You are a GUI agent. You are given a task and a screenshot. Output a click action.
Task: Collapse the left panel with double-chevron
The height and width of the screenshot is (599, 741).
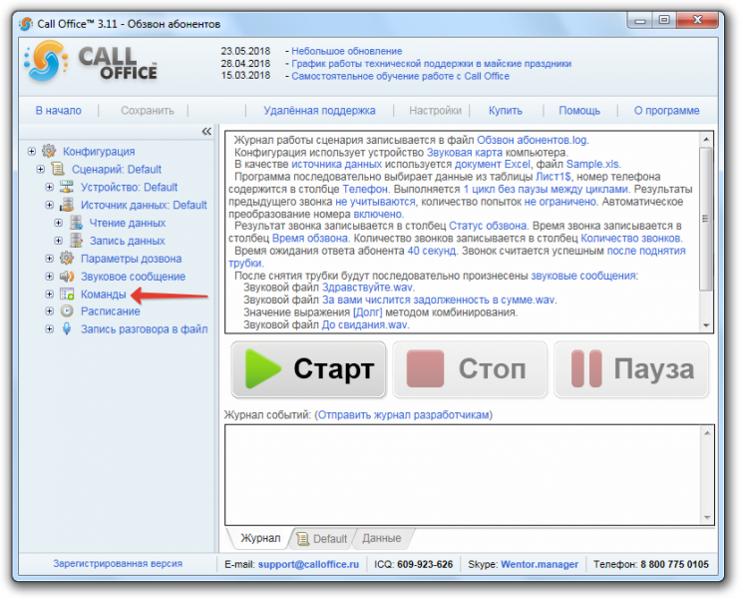(x=206, y=131)
